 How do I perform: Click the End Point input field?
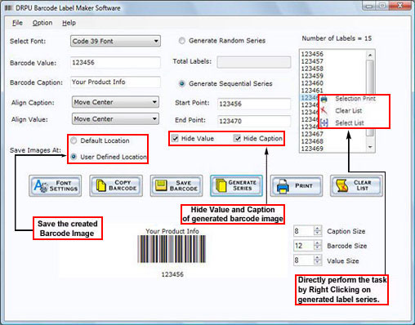tap(254, 121)
